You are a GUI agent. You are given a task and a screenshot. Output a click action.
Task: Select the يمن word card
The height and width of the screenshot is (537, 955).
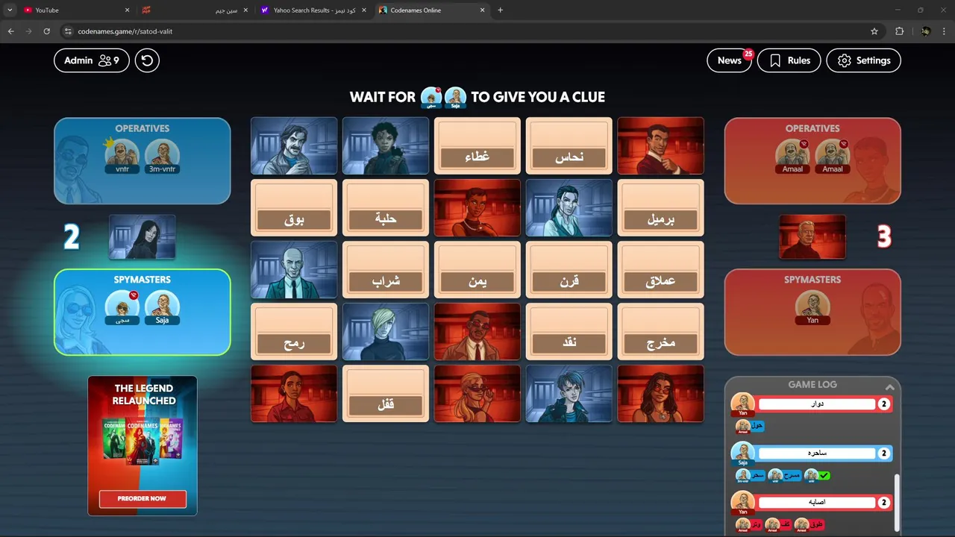477,269
